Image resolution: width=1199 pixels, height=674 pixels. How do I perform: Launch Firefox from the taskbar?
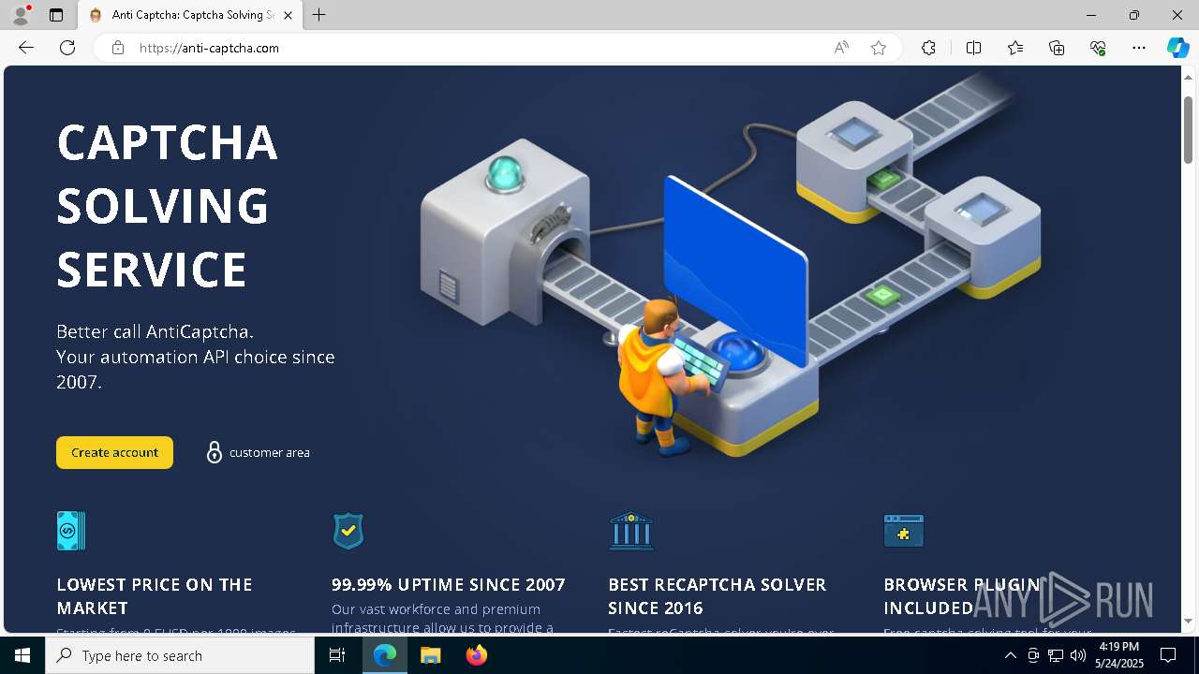point(477,655)
